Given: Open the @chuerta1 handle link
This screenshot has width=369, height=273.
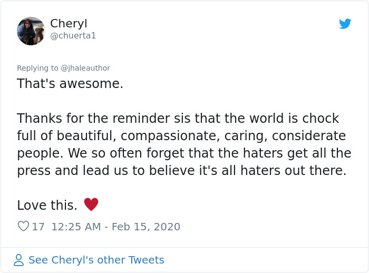Looking at the screenshot, I should click(73, 36).
